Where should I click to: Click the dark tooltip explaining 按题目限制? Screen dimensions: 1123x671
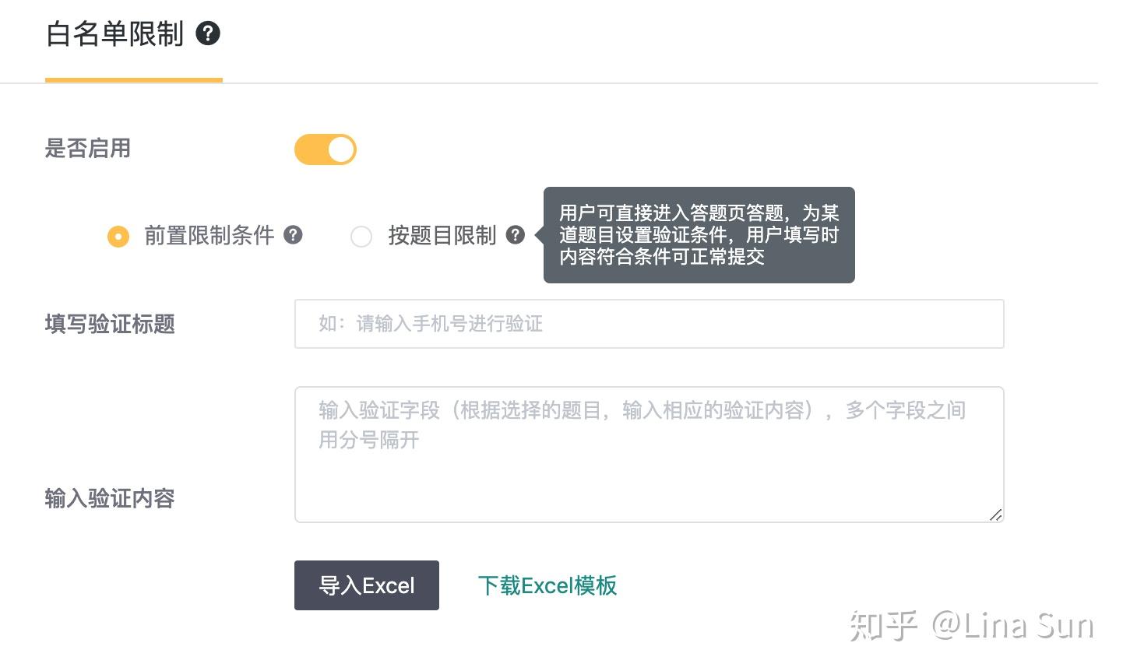[699, 235]
